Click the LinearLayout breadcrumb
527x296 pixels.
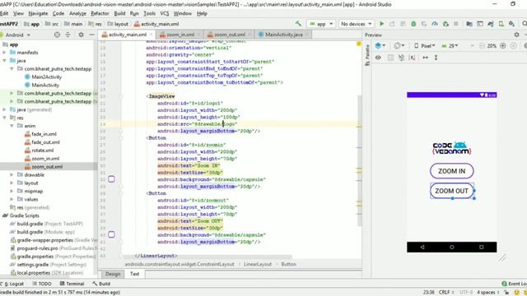[258, 264]
